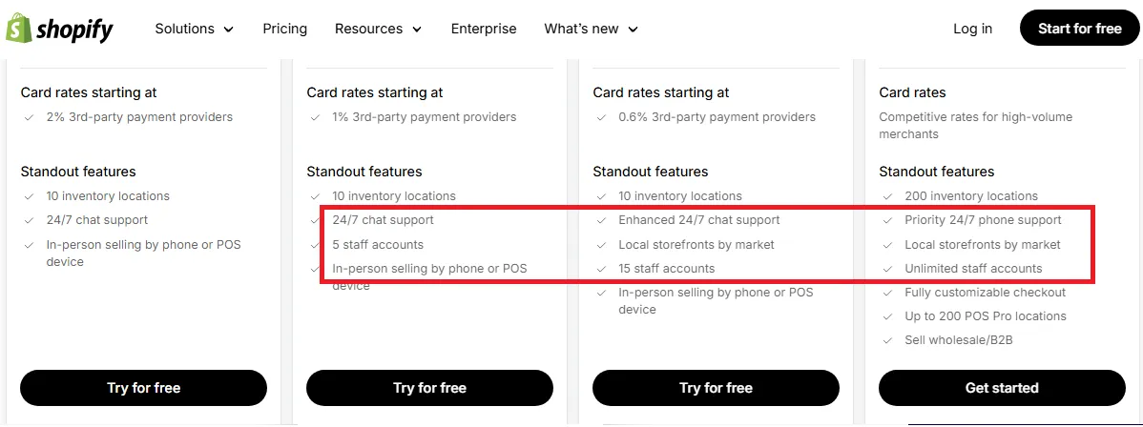This screenshot has width=1143, height=427.
Task: Go to the Pricing page
Action: (285, 29)
